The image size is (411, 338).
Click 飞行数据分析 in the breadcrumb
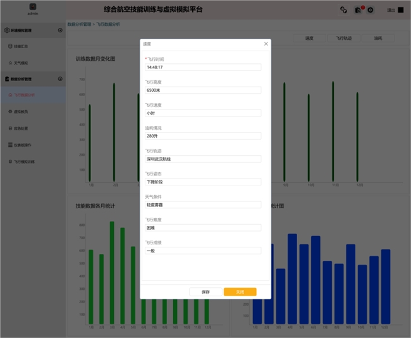[108, 24]
